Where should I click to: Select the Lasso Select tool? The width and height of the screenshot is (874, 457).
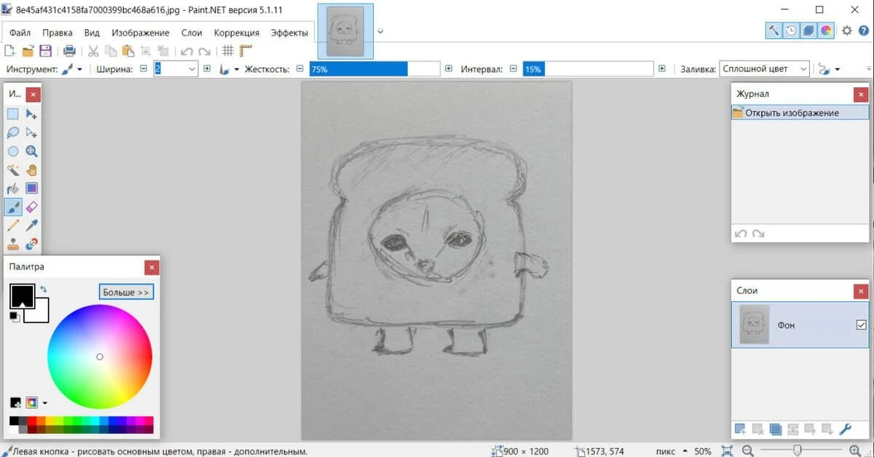pyautogui.click(x=13, y=132)
